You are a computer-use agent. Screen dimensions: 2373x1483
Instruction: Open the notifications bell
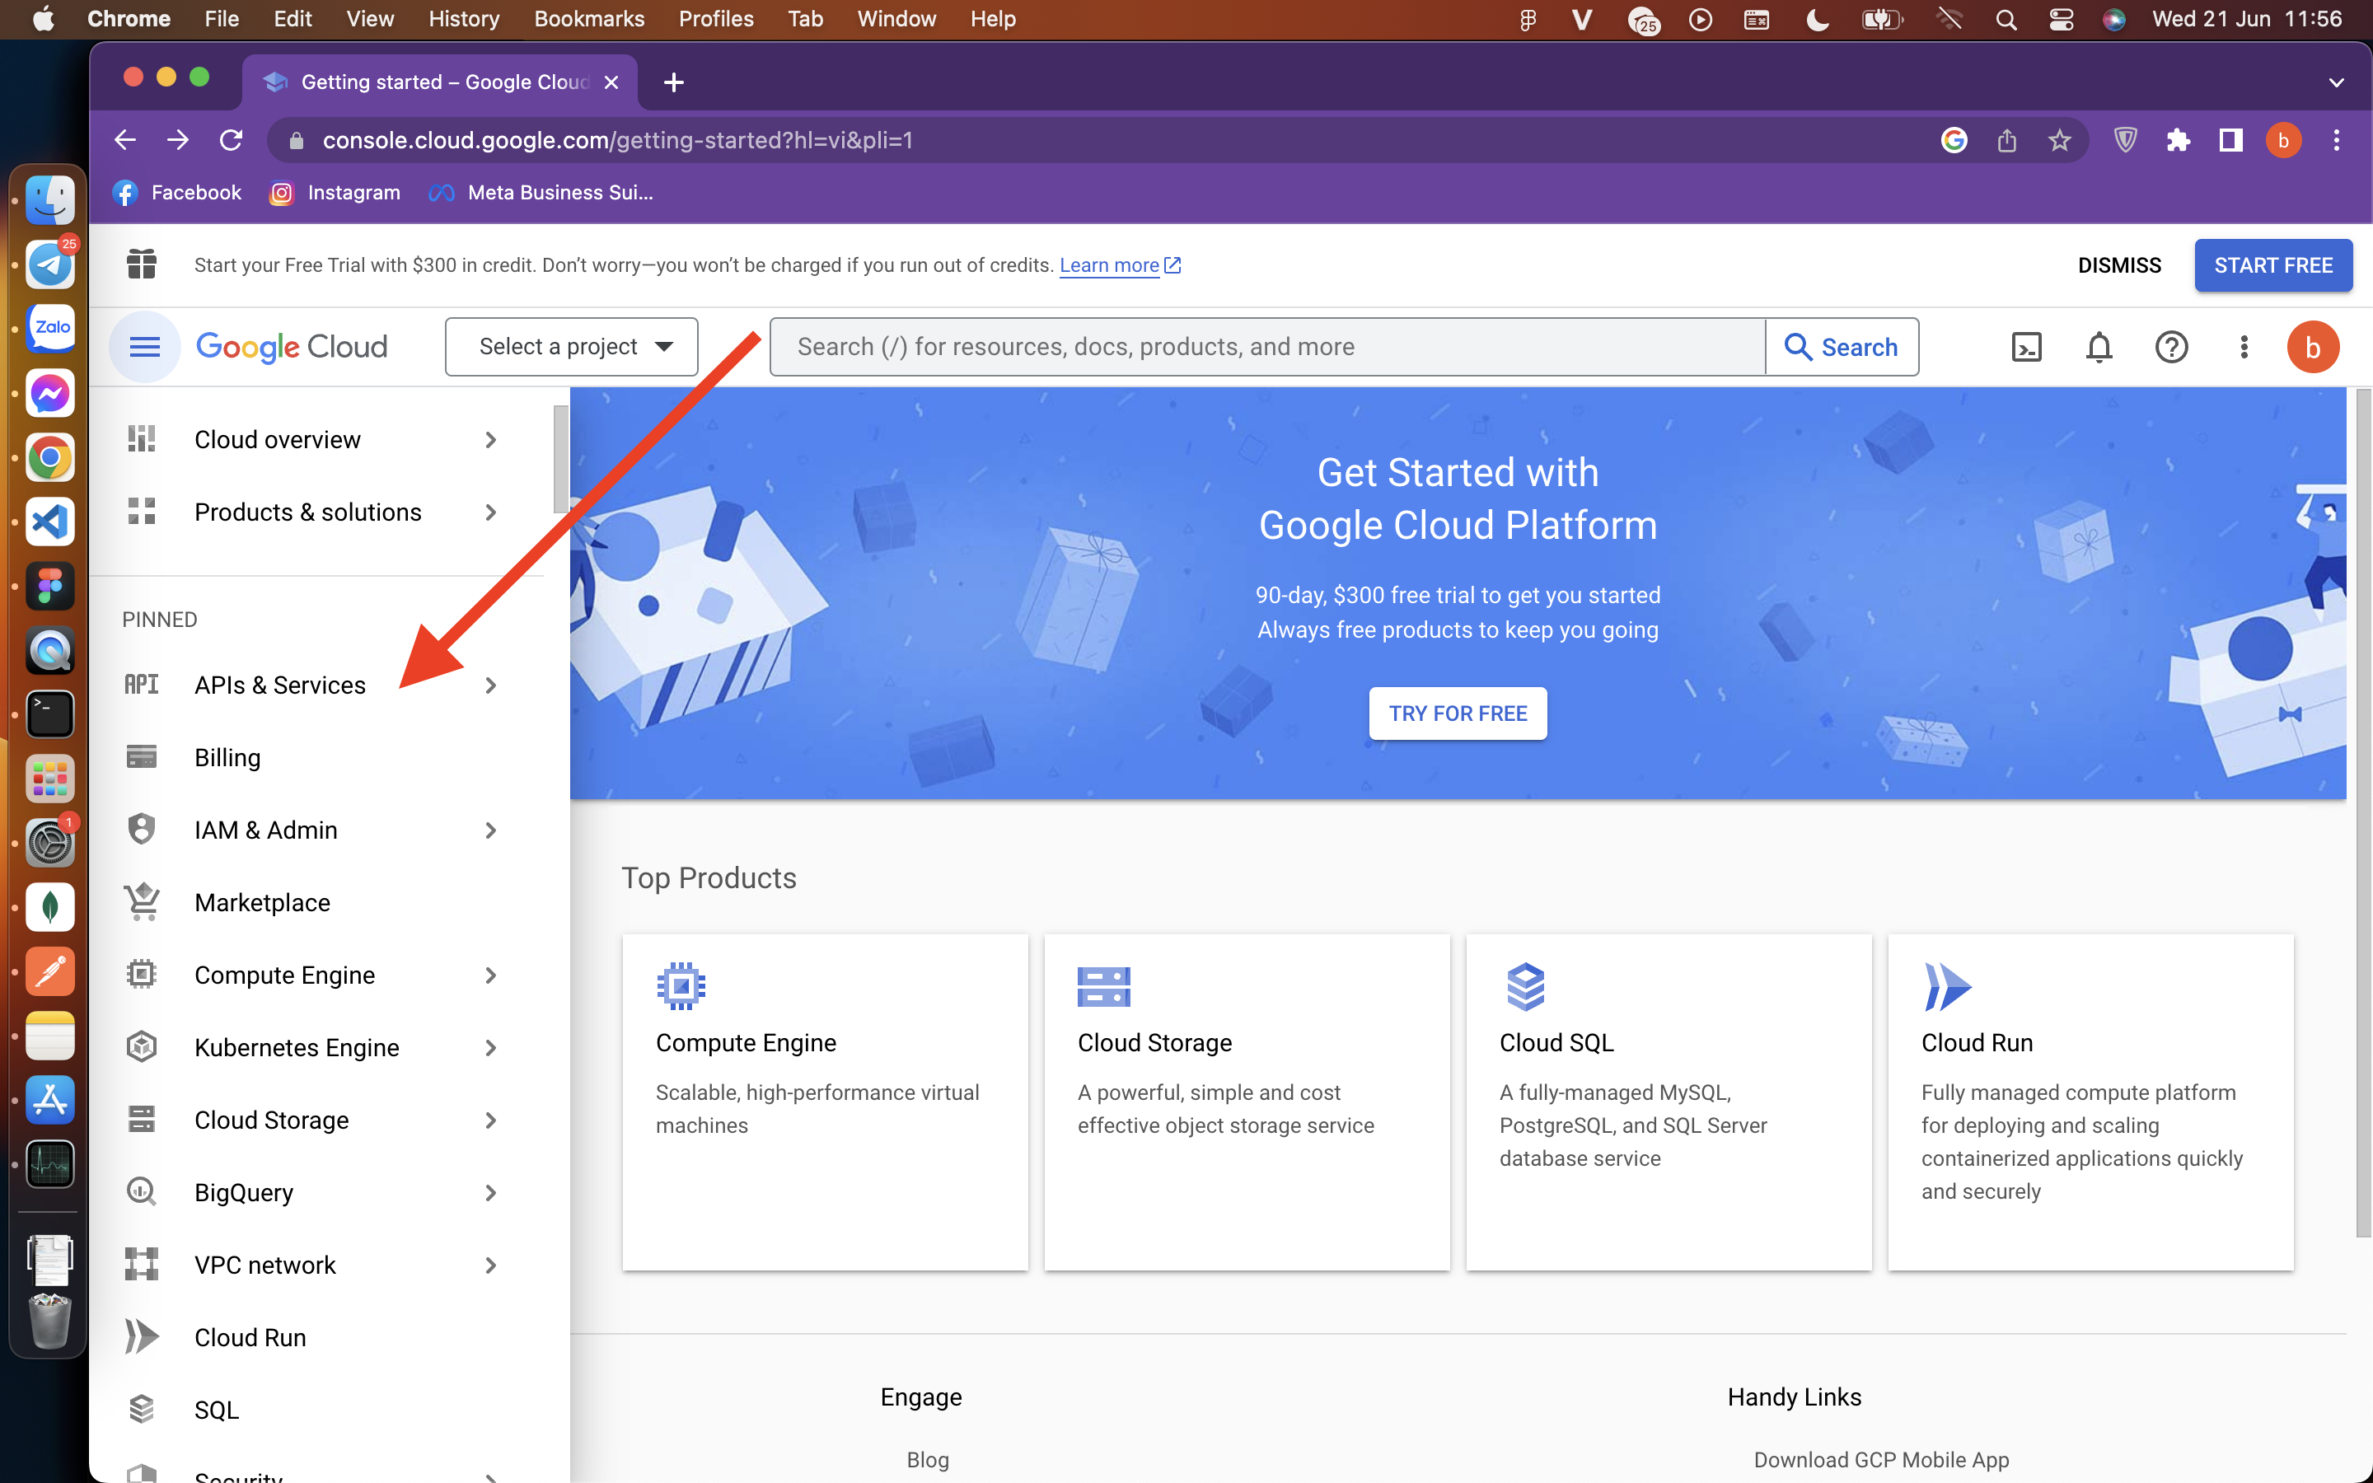tap(2099, 347)
